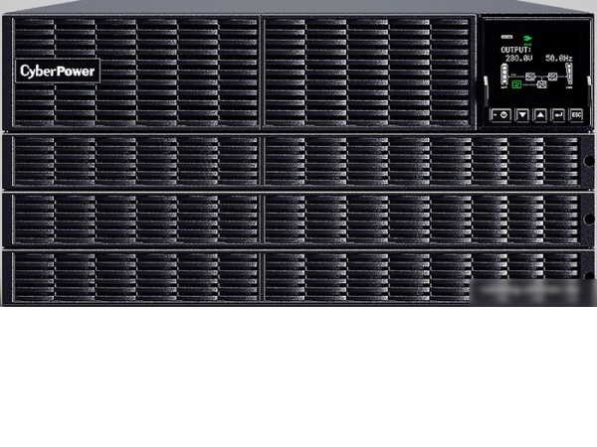Hit the Enter key on the UPS panel
Viewport: 597px width, 447px height.
558,115
